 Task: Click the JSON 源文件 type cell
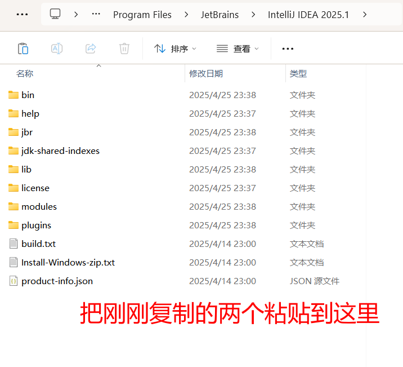(315, 281)
